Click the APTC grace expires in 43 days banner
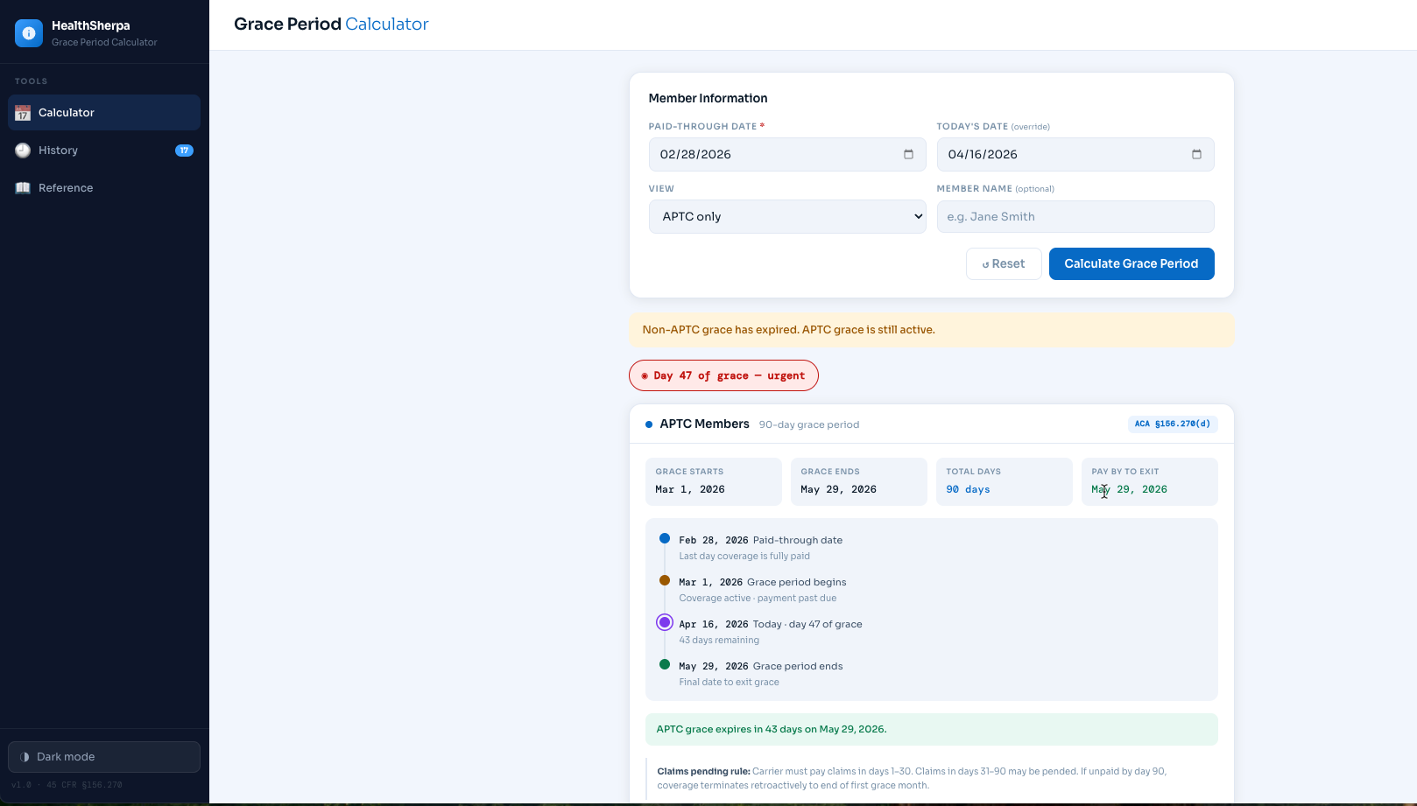Image resolution: width=1417 pixels, height=806 pixels. click(x=931, y=730)
